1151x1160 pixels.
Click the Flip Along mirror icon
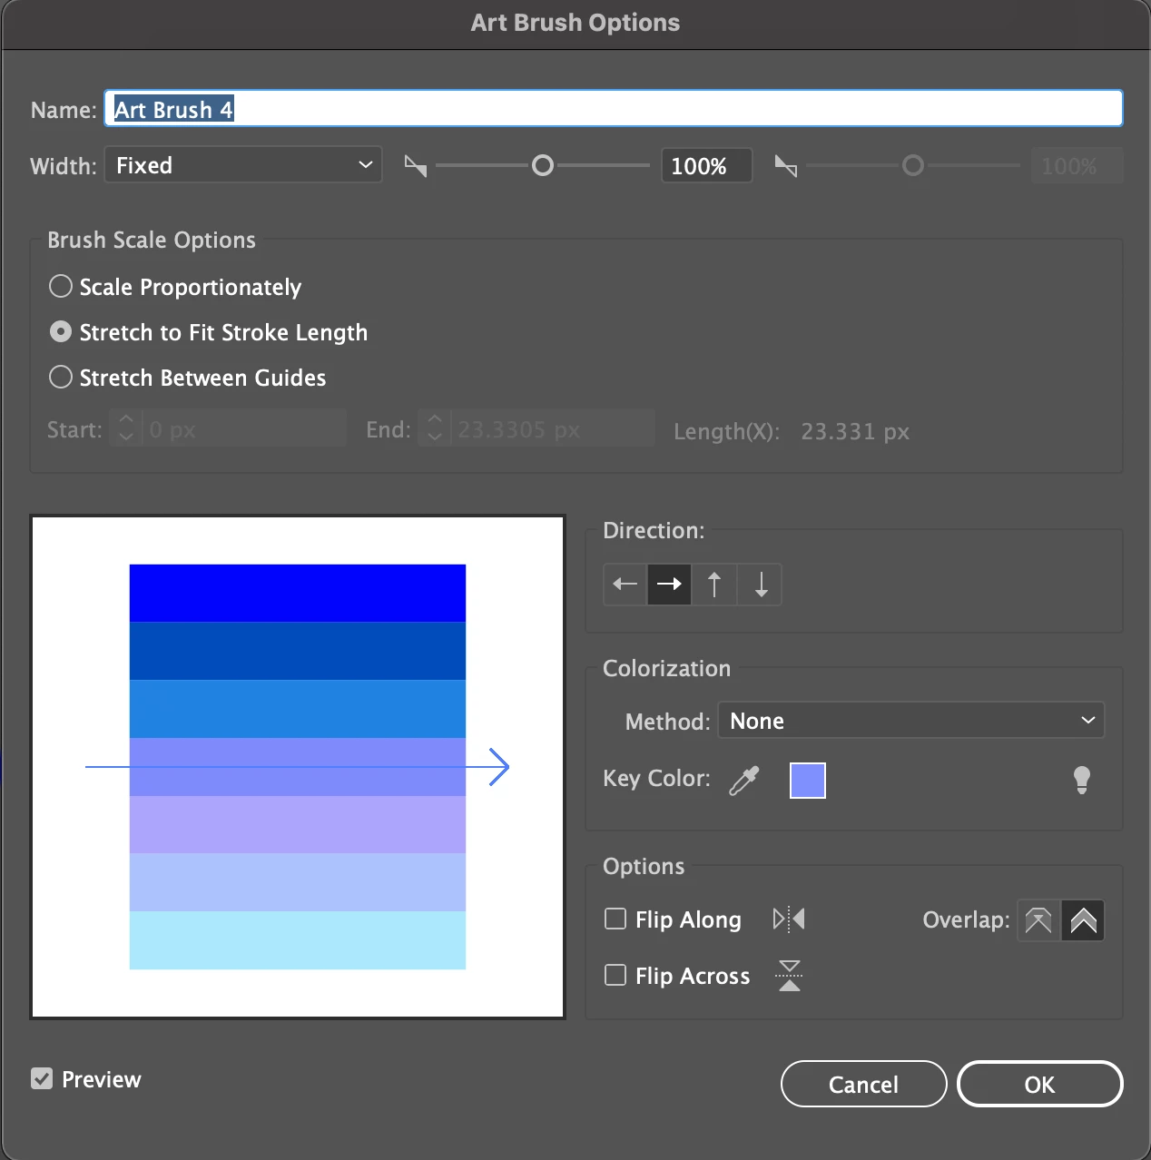(x=789, y=919)
